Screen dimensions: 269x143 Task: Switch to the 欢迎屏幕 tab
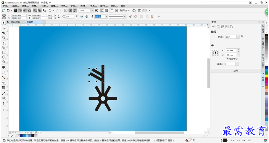coord(15,22)
